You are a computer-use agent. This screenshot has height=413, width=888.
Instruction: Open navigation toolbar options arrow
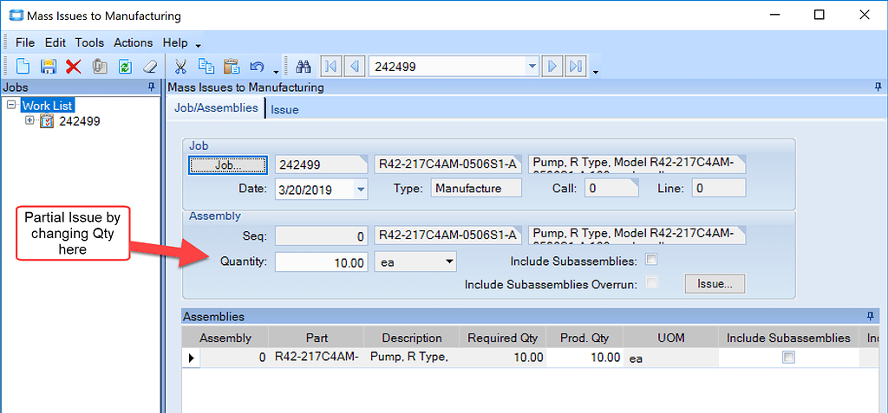[x=596, y=72]
